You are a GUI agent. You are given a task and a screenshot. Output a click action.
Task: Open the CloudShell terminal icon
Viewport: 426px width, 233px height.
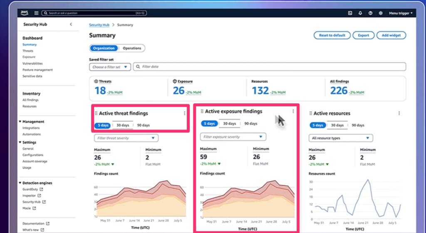pos(350,13)
